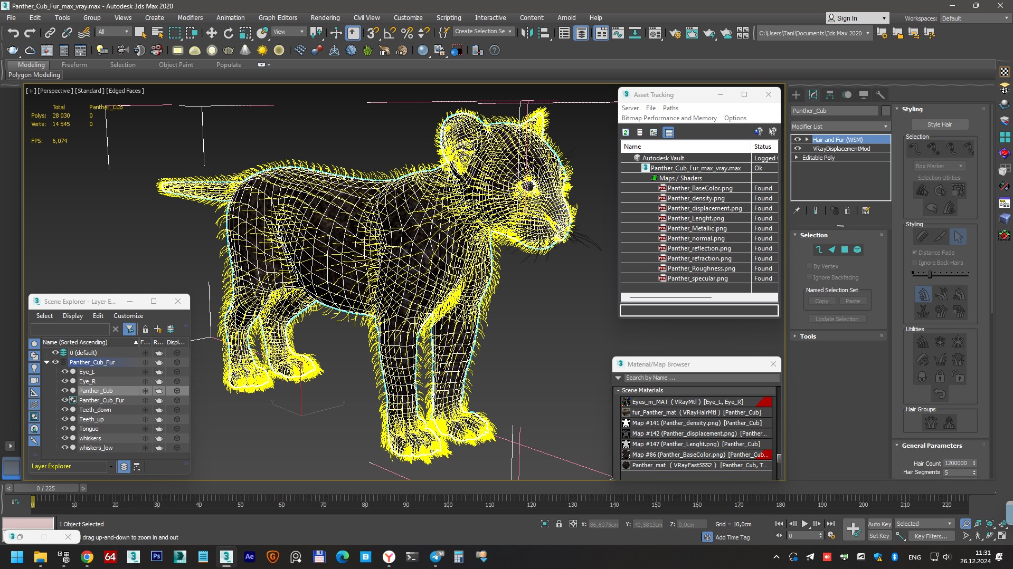1013x569 pixels.
Task: Open the Create Selection Set dropdown
Action: tap(483, 32)
